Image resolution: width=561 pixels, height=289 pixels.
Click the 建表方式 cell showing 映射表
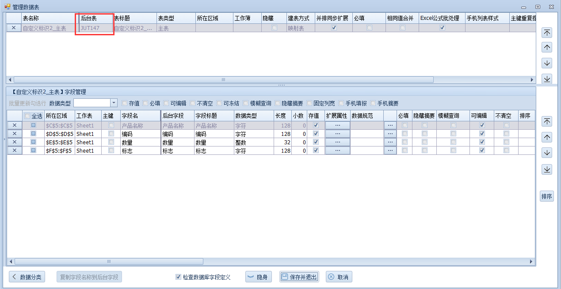coord(300,28)
